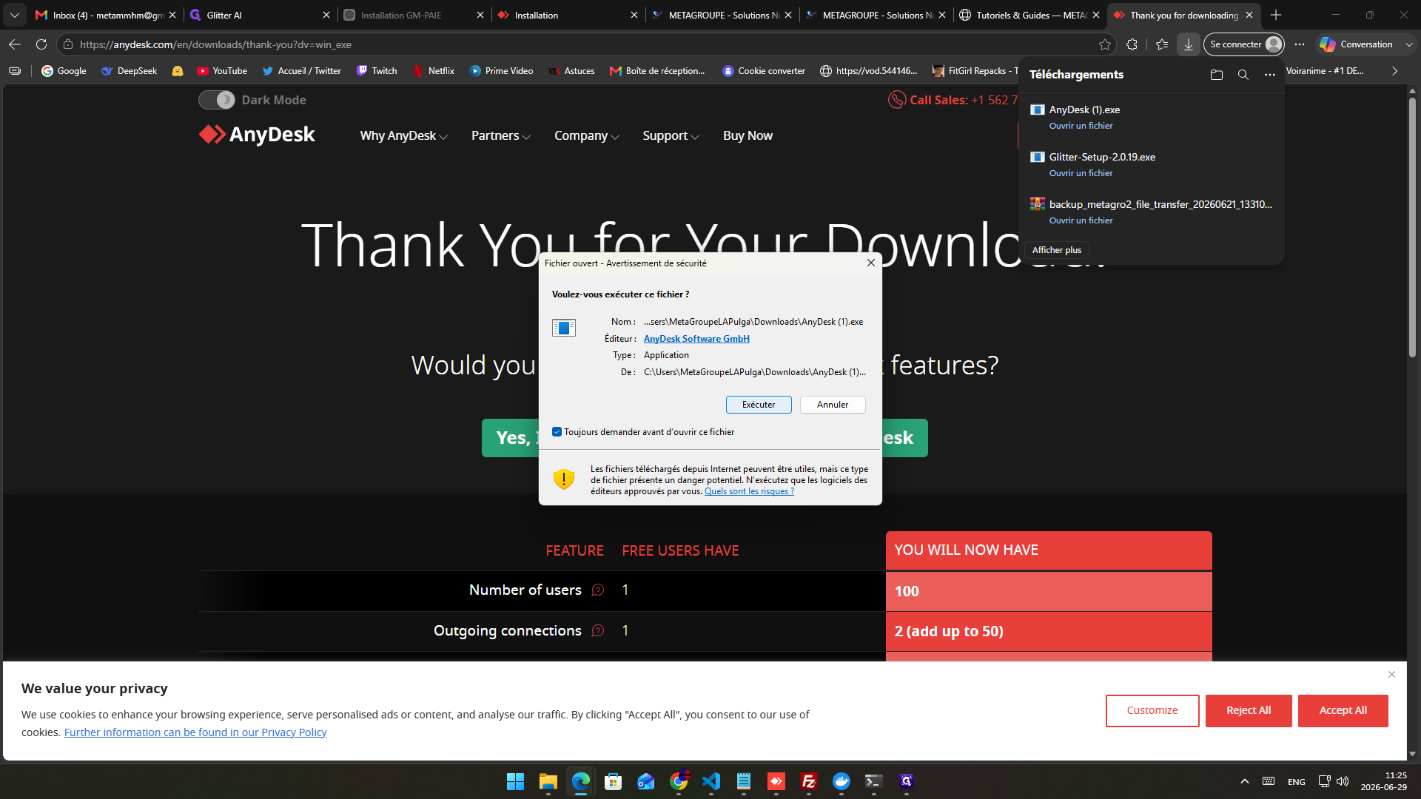1421x799 pixels.
Task: Click Annuler in security dialog
Action: pos(833,405)
